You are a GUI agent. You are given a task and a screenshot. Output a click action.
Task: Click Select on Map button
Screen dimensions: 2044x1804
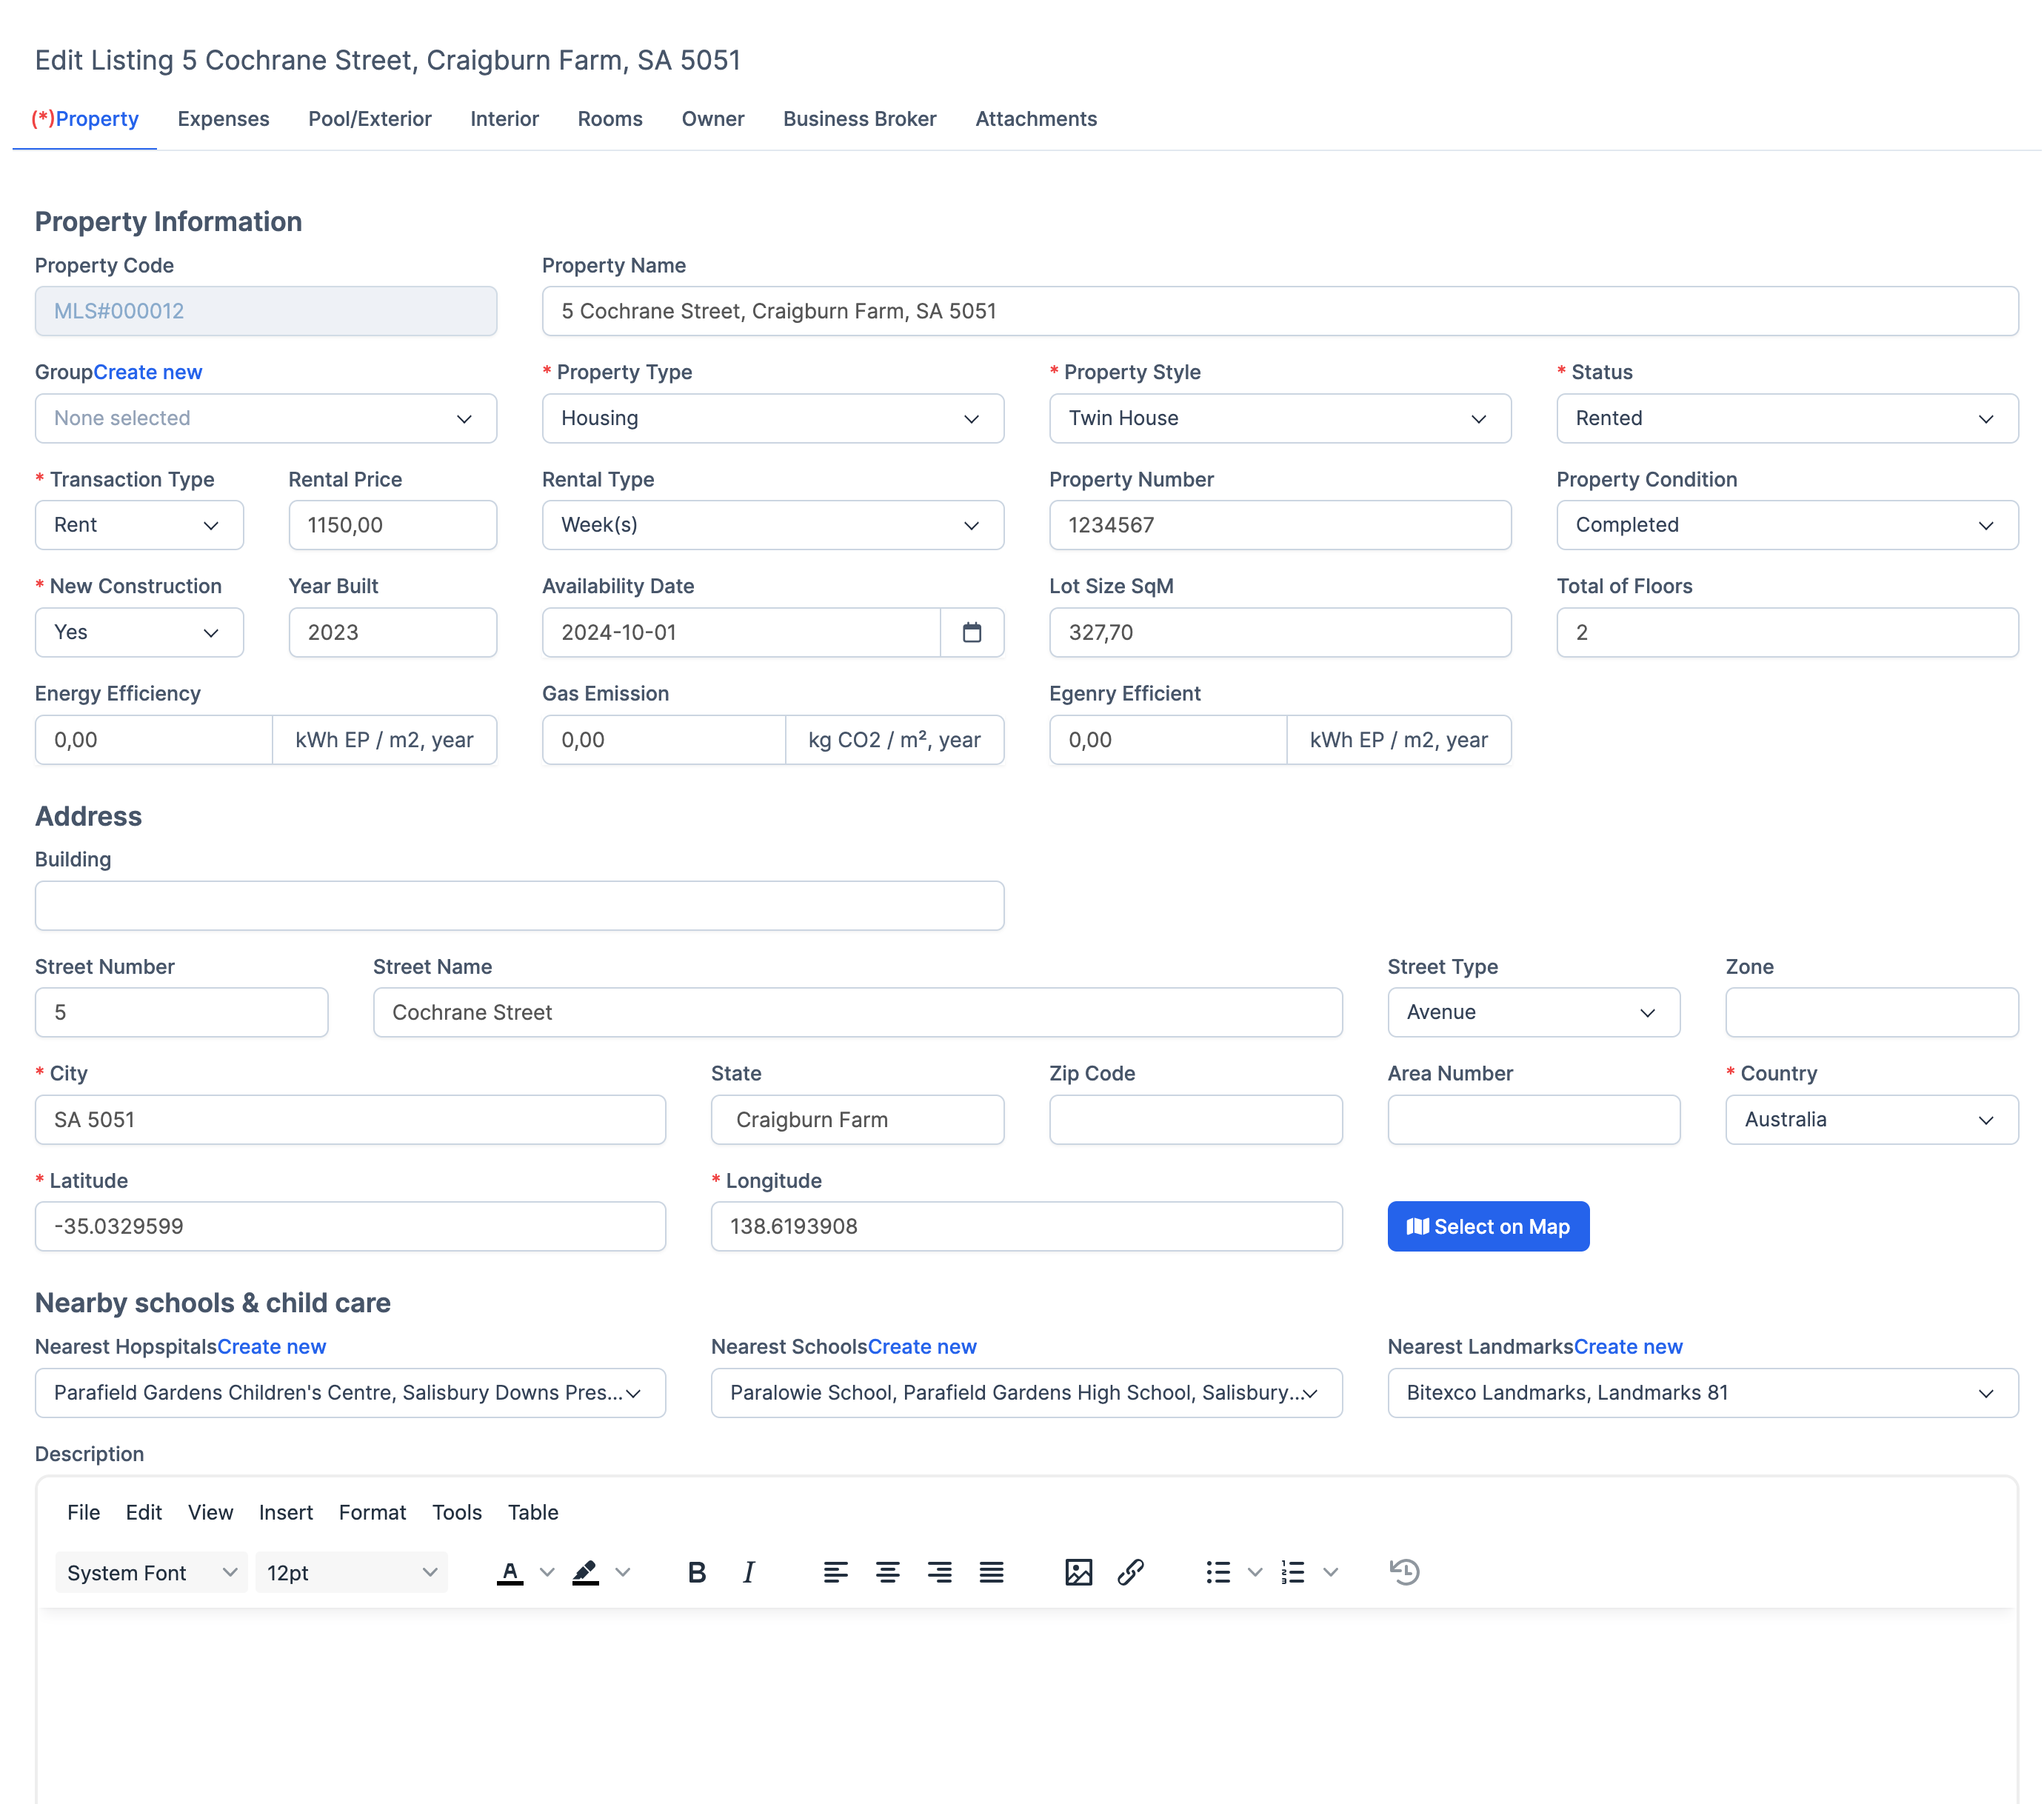[1487, 1226]
